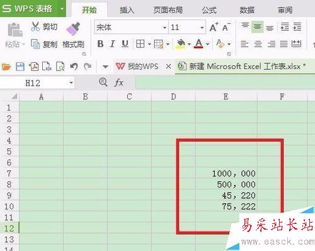This screenshot has width=315, height=251.
Task: Open the 公式 tab
Action: pyautogui.click(x=209, y=10)
